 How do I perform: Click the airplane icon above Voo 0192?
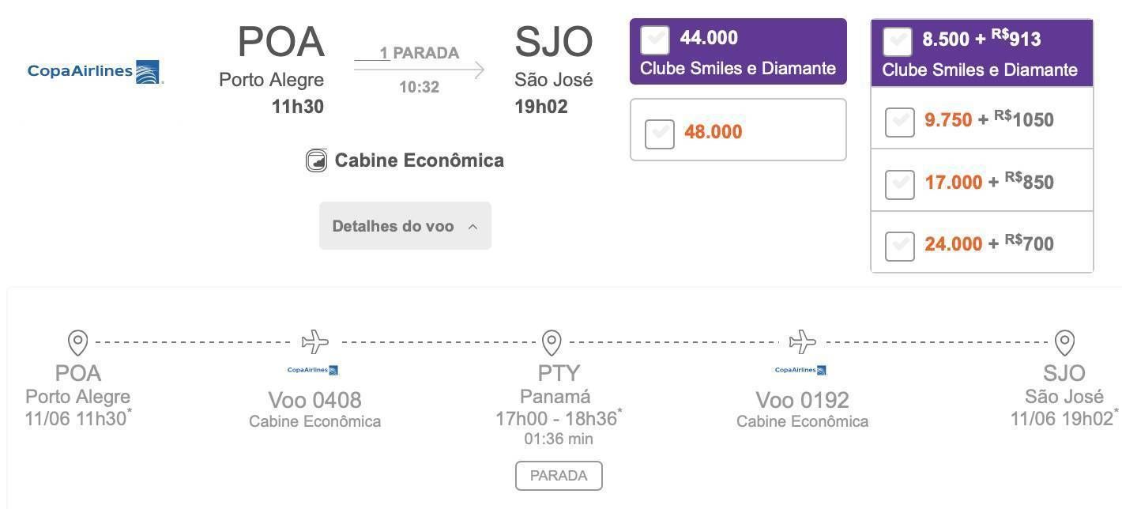tap(802, 342)
